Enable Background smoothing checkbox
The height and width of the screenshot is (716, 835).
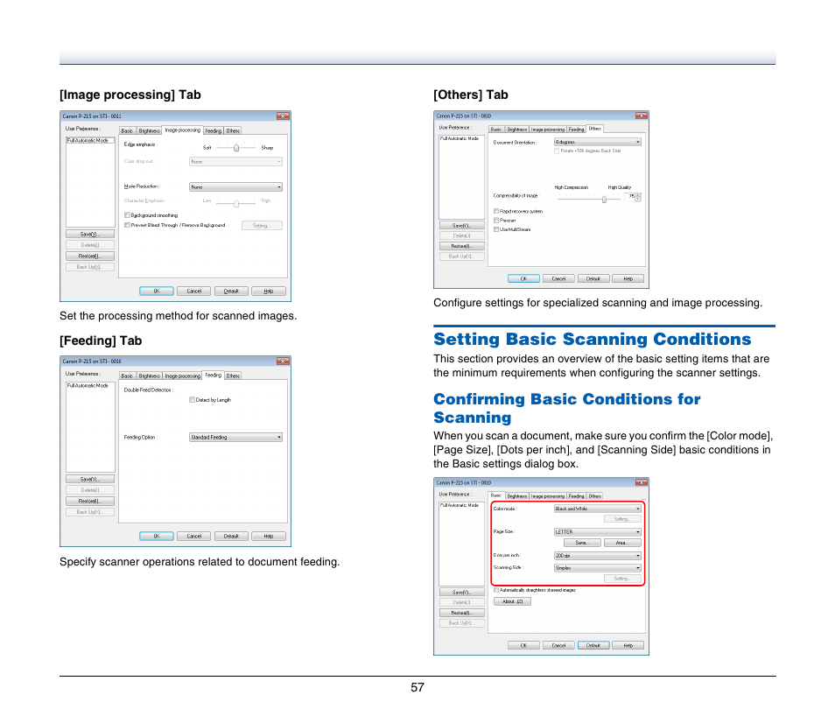pyautogui.click(x=127, y=215)
